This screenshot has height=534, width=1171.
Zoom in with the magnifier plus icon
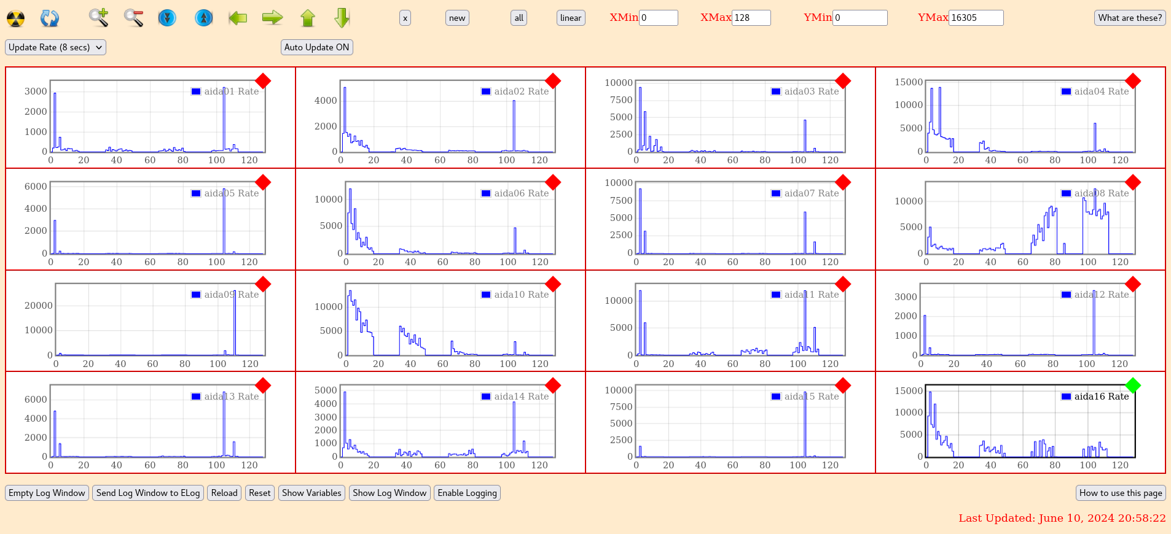pyautogui.click(x=98, y=18)
